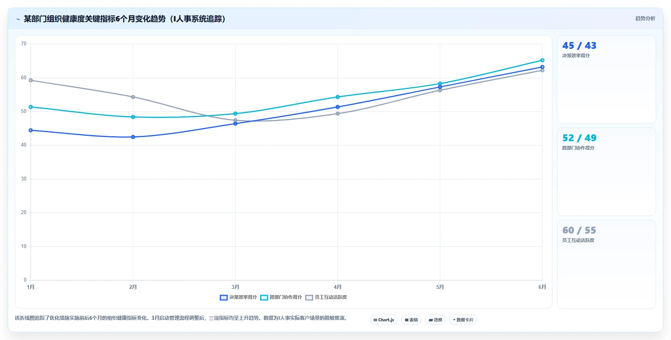Click the 4月 x-axis label
671x340 pixels.
click(338, 287)
